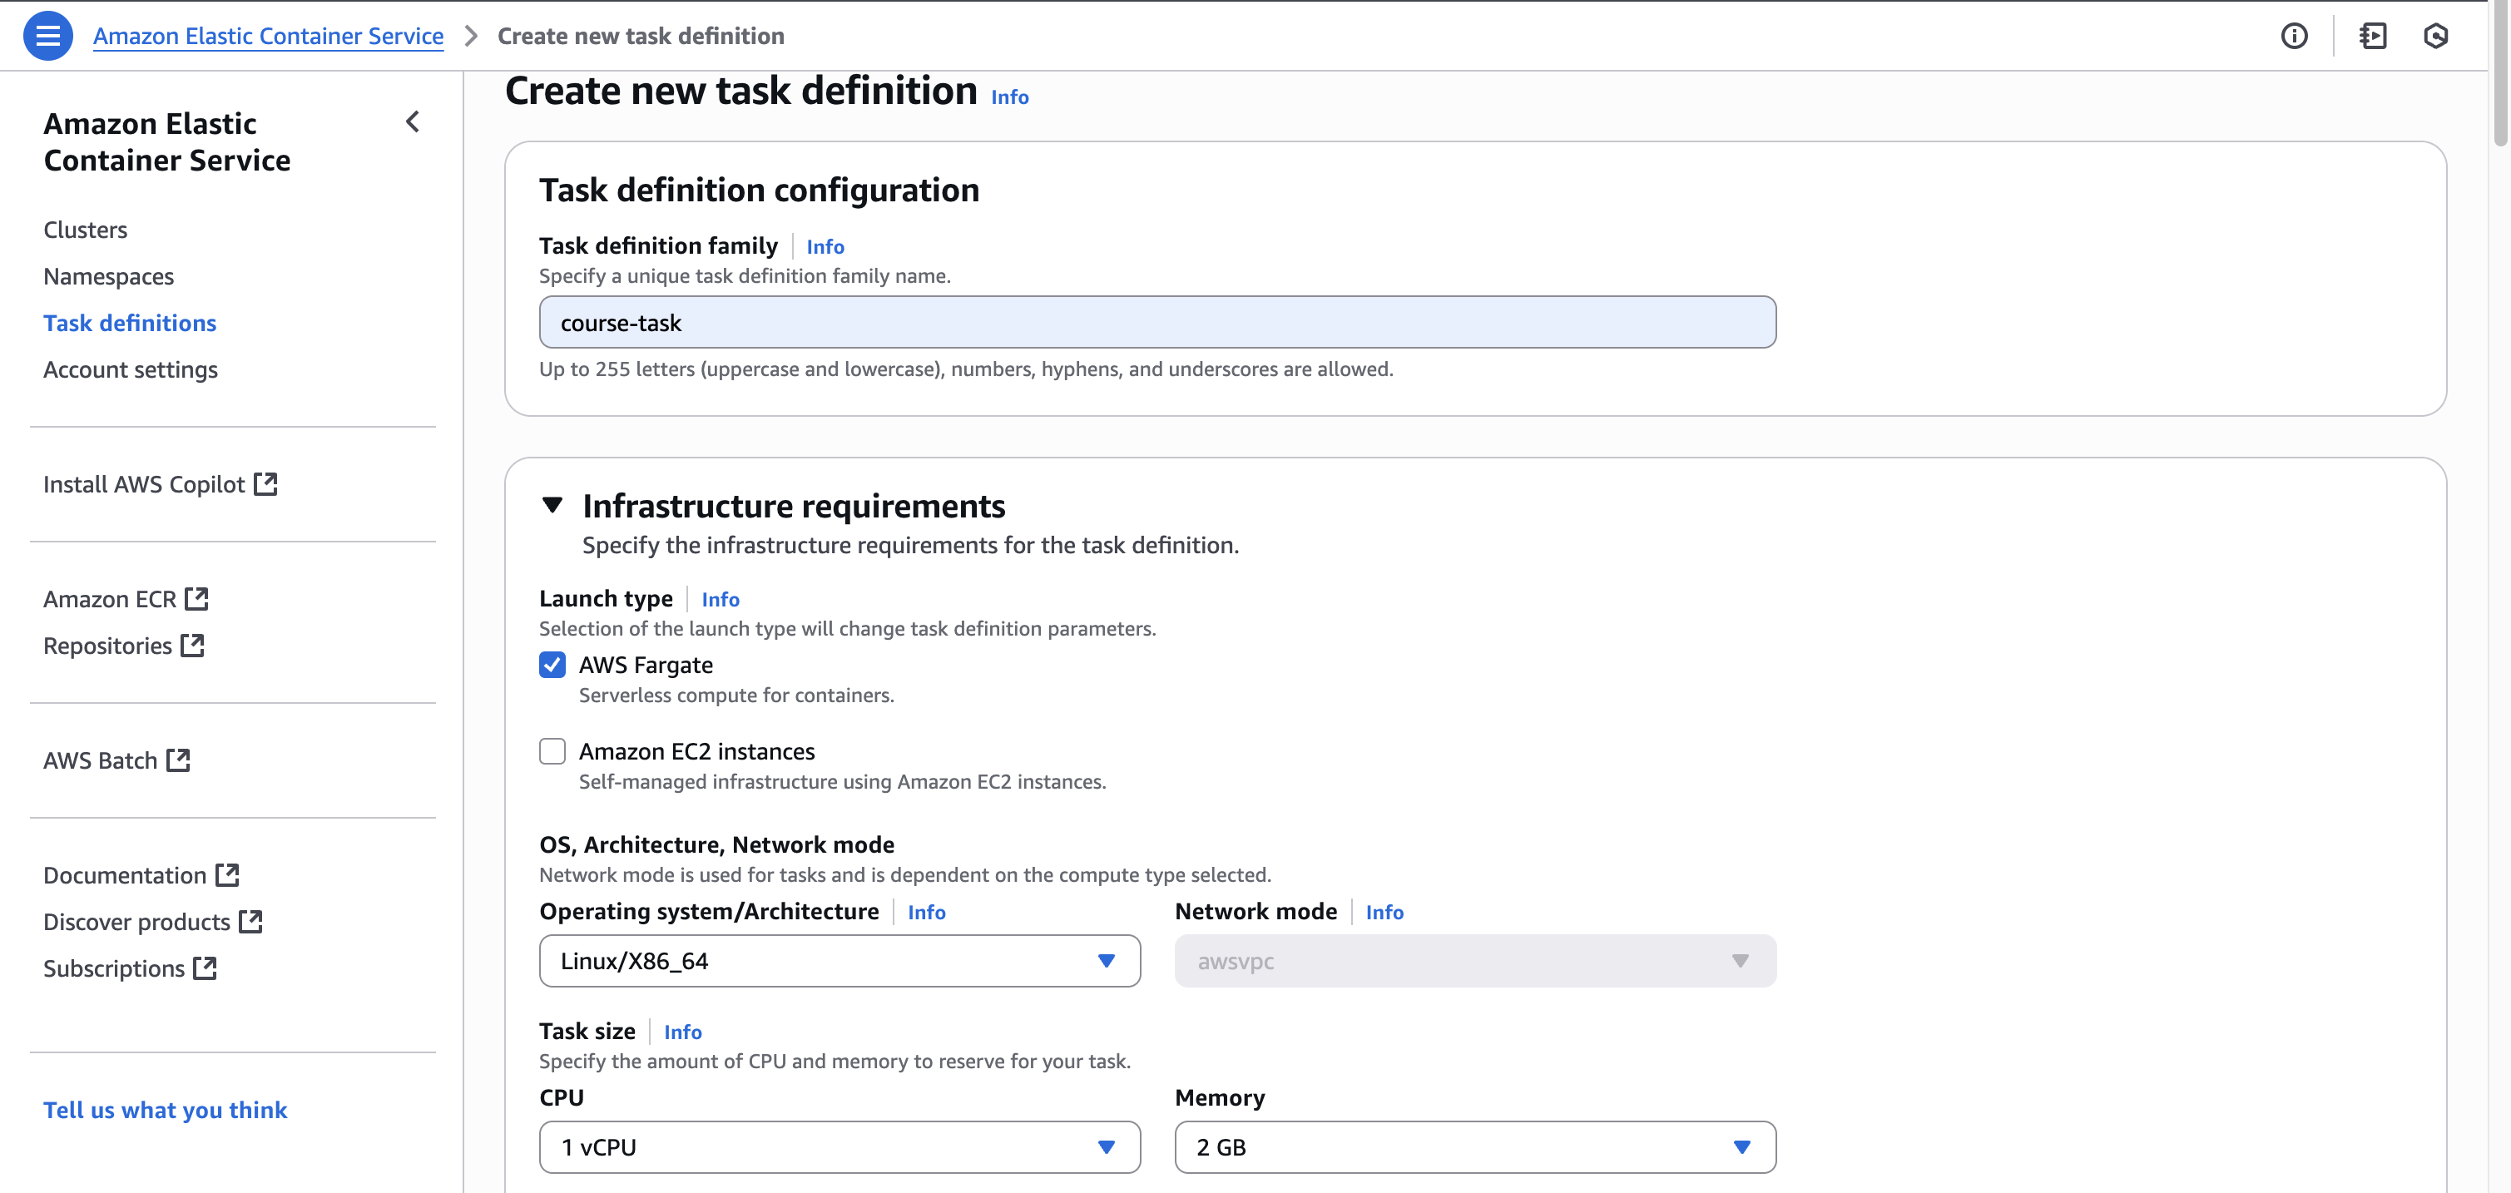Check the Amazon EC2 instances checkbox
Viewport: 2511px width, 1193px height.
point(552,751)
